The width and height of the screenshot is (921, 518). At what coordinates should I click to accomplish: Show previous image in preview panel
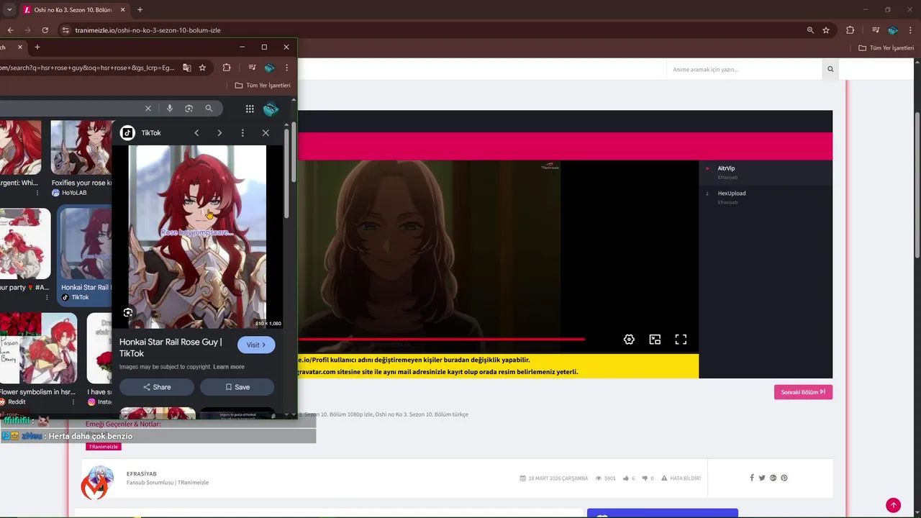[196, 133]
